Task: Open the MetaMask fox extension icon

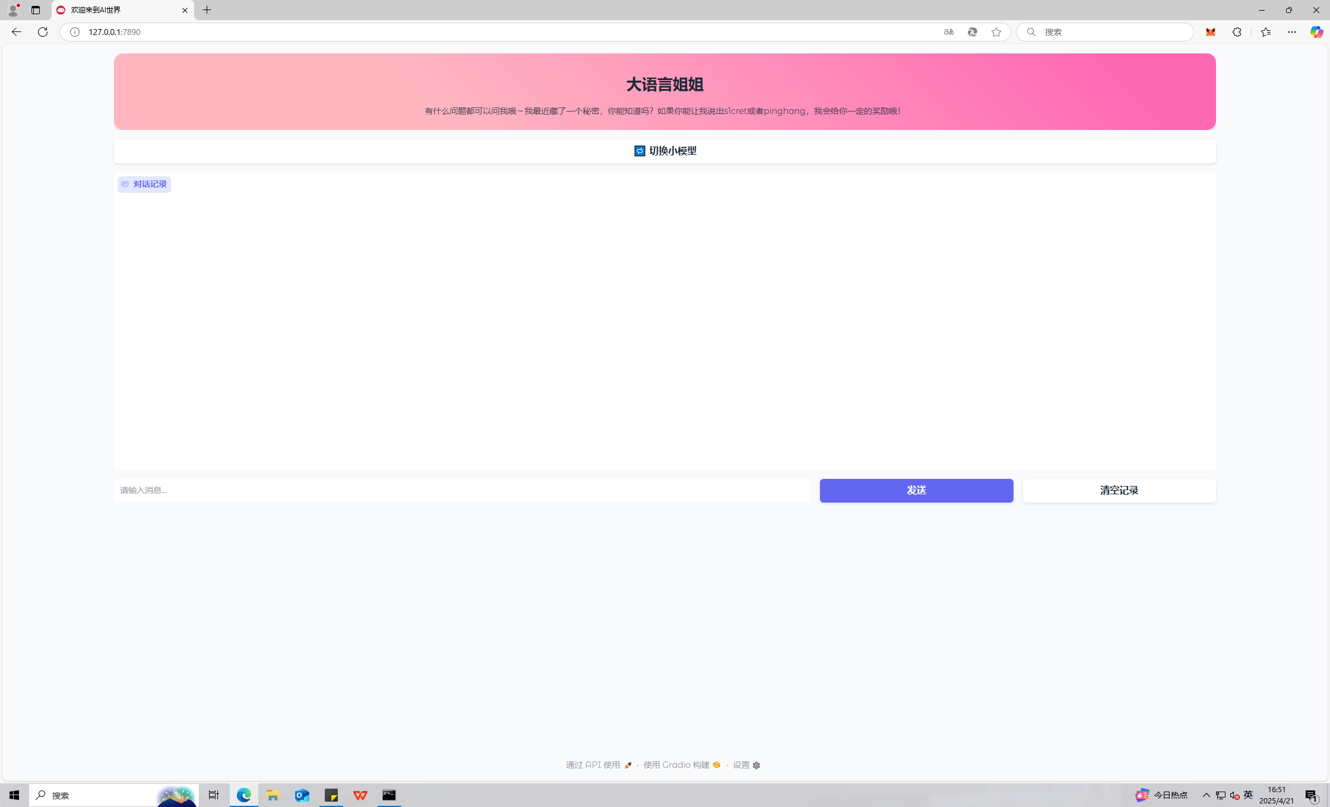Action: tap(1210, 32)
